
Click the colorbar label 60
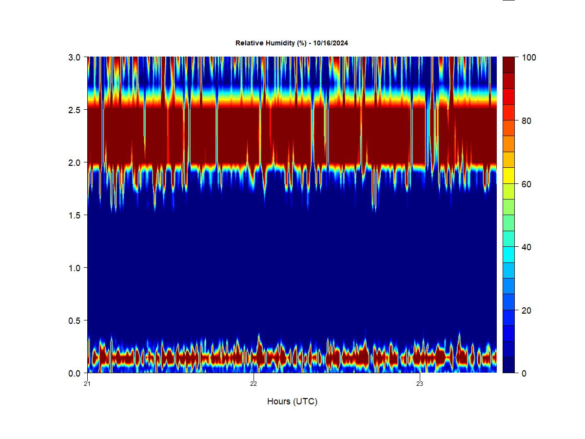pyautogui.click(x=526, y=184)
